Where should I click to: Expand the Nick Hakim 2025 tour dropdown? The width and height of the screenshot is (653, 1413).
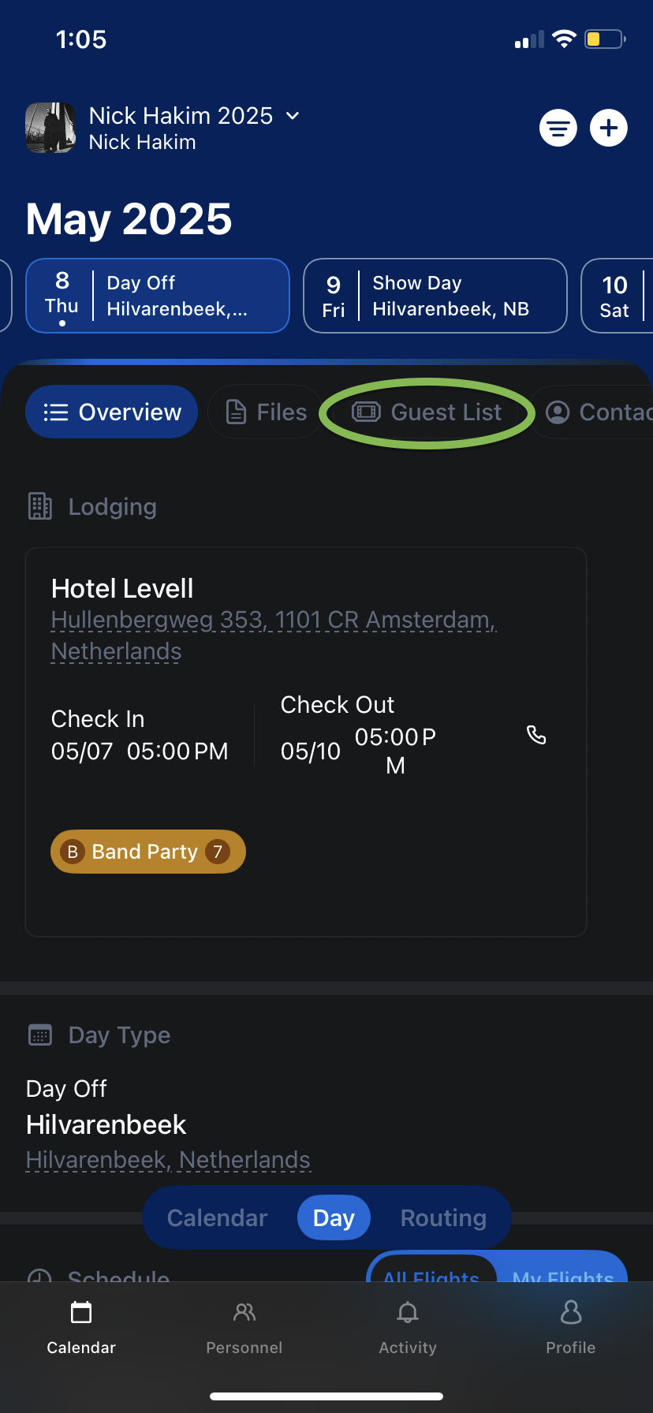point(293,116)
